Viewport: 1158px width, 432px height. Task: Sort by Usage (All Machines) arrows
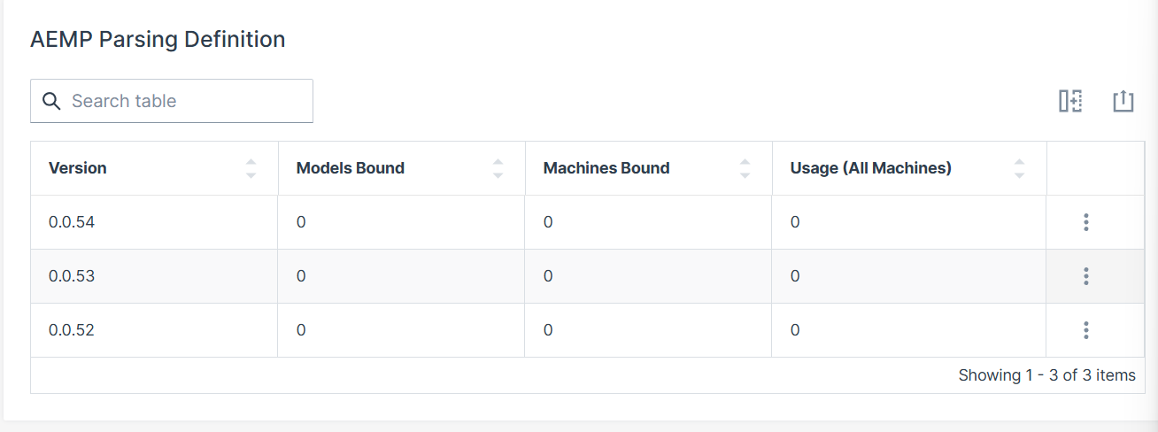coord(1019,168)
